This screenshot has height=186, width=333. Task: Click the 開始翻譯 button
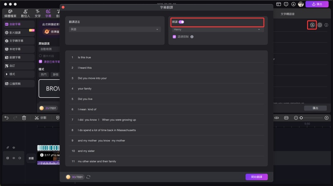pos(256,177)
